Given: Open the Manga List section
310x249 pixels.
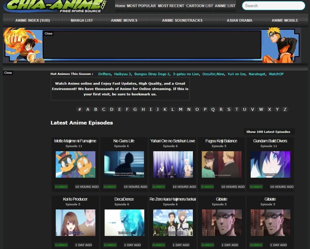Looking at the screenshot, I should (x=82, y=21).
